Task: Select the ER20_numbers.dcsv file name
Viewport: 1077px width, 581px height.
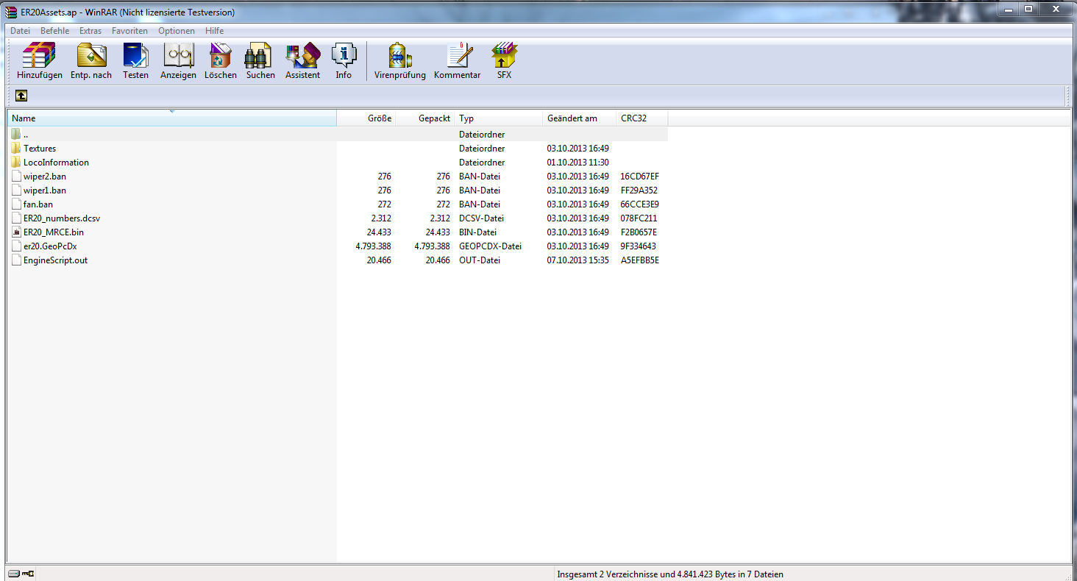Action: click(62, 218)
